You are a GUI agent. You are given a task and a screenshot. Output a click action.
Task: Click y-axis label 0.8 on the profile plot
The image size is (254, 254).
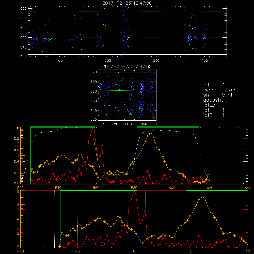tap(17, 138)
